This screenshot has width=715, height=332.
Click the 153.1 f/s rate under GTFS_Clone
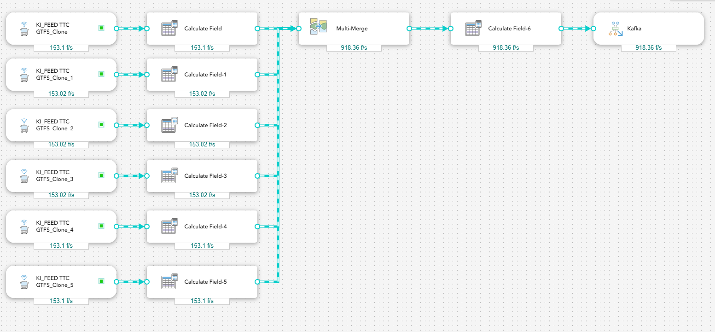pyautogui.click(x=61, y=48)
